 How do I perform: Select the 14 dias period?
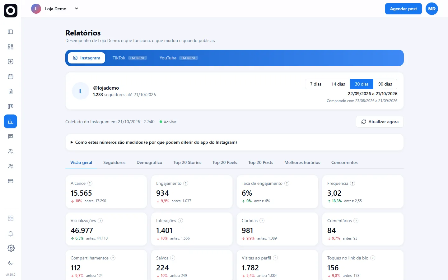[338, 84]
